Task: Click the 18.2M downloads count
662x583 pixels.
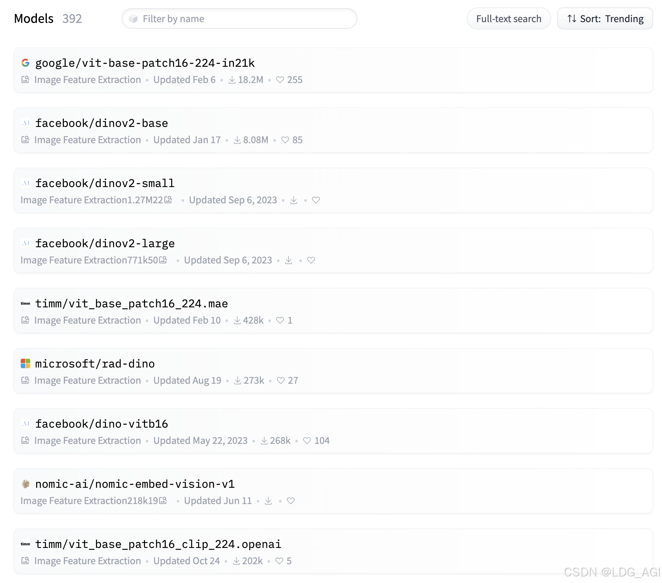Action: click(251, 80)
